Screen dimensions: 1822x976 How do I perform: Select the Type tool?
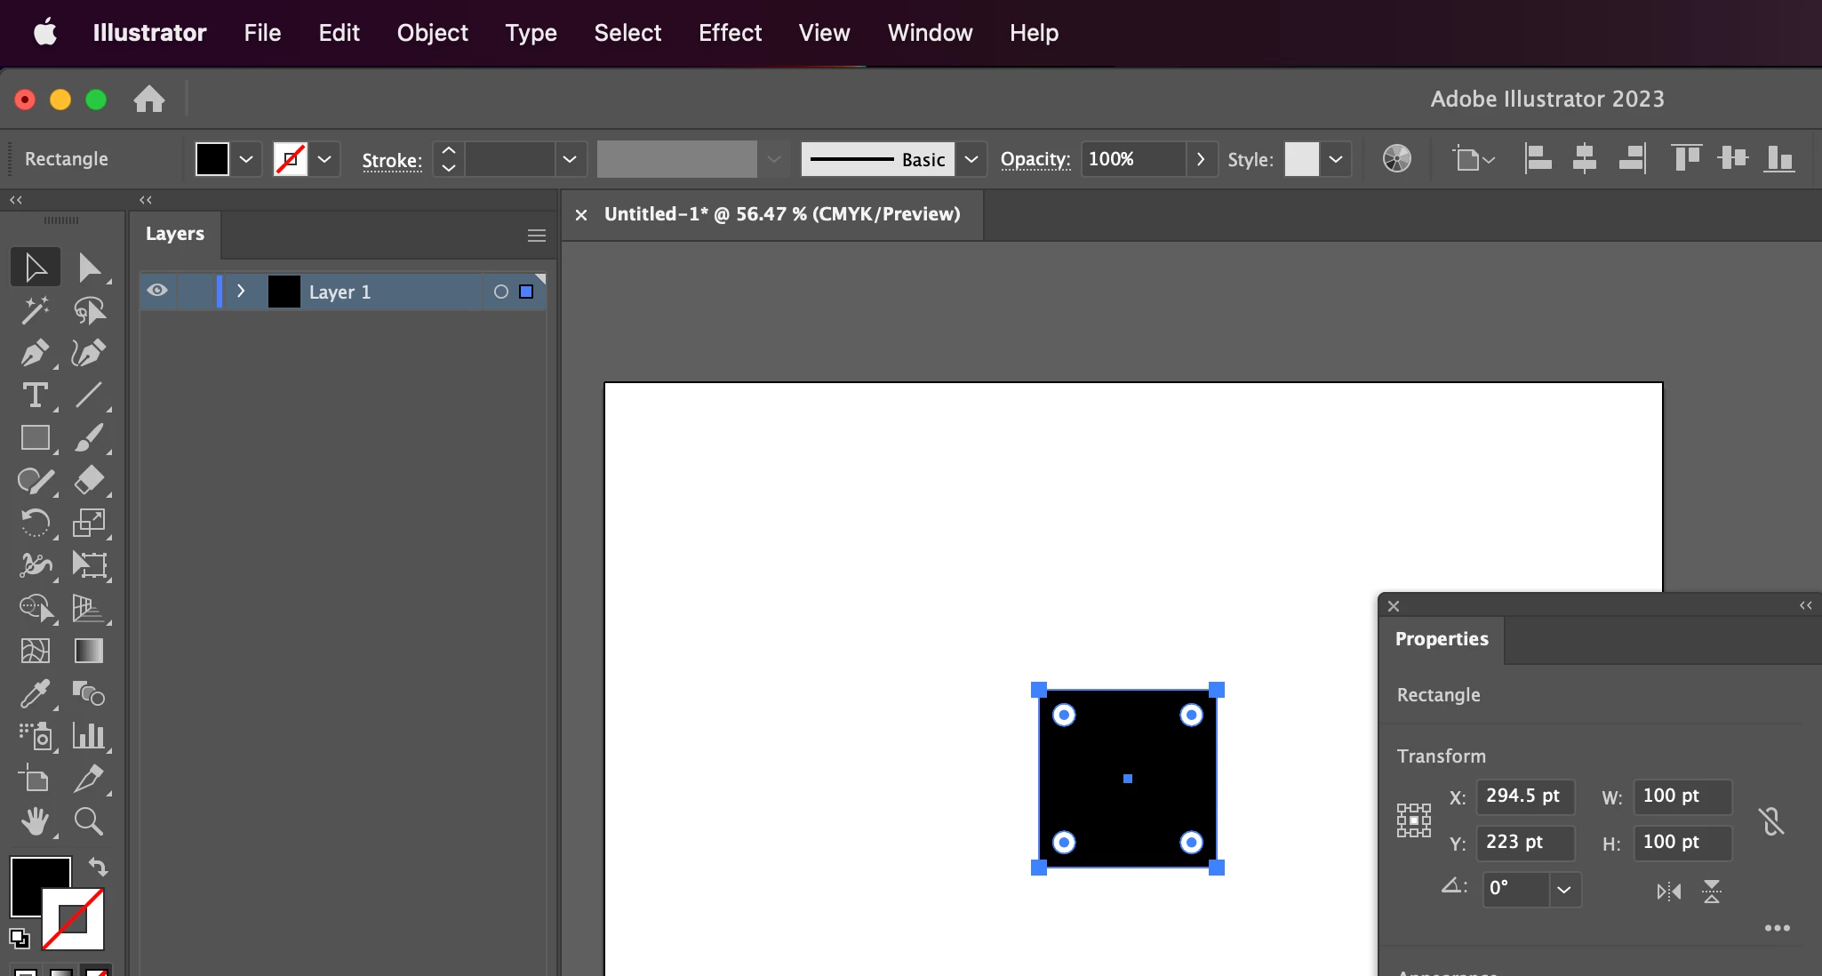(x=35, y=396)
